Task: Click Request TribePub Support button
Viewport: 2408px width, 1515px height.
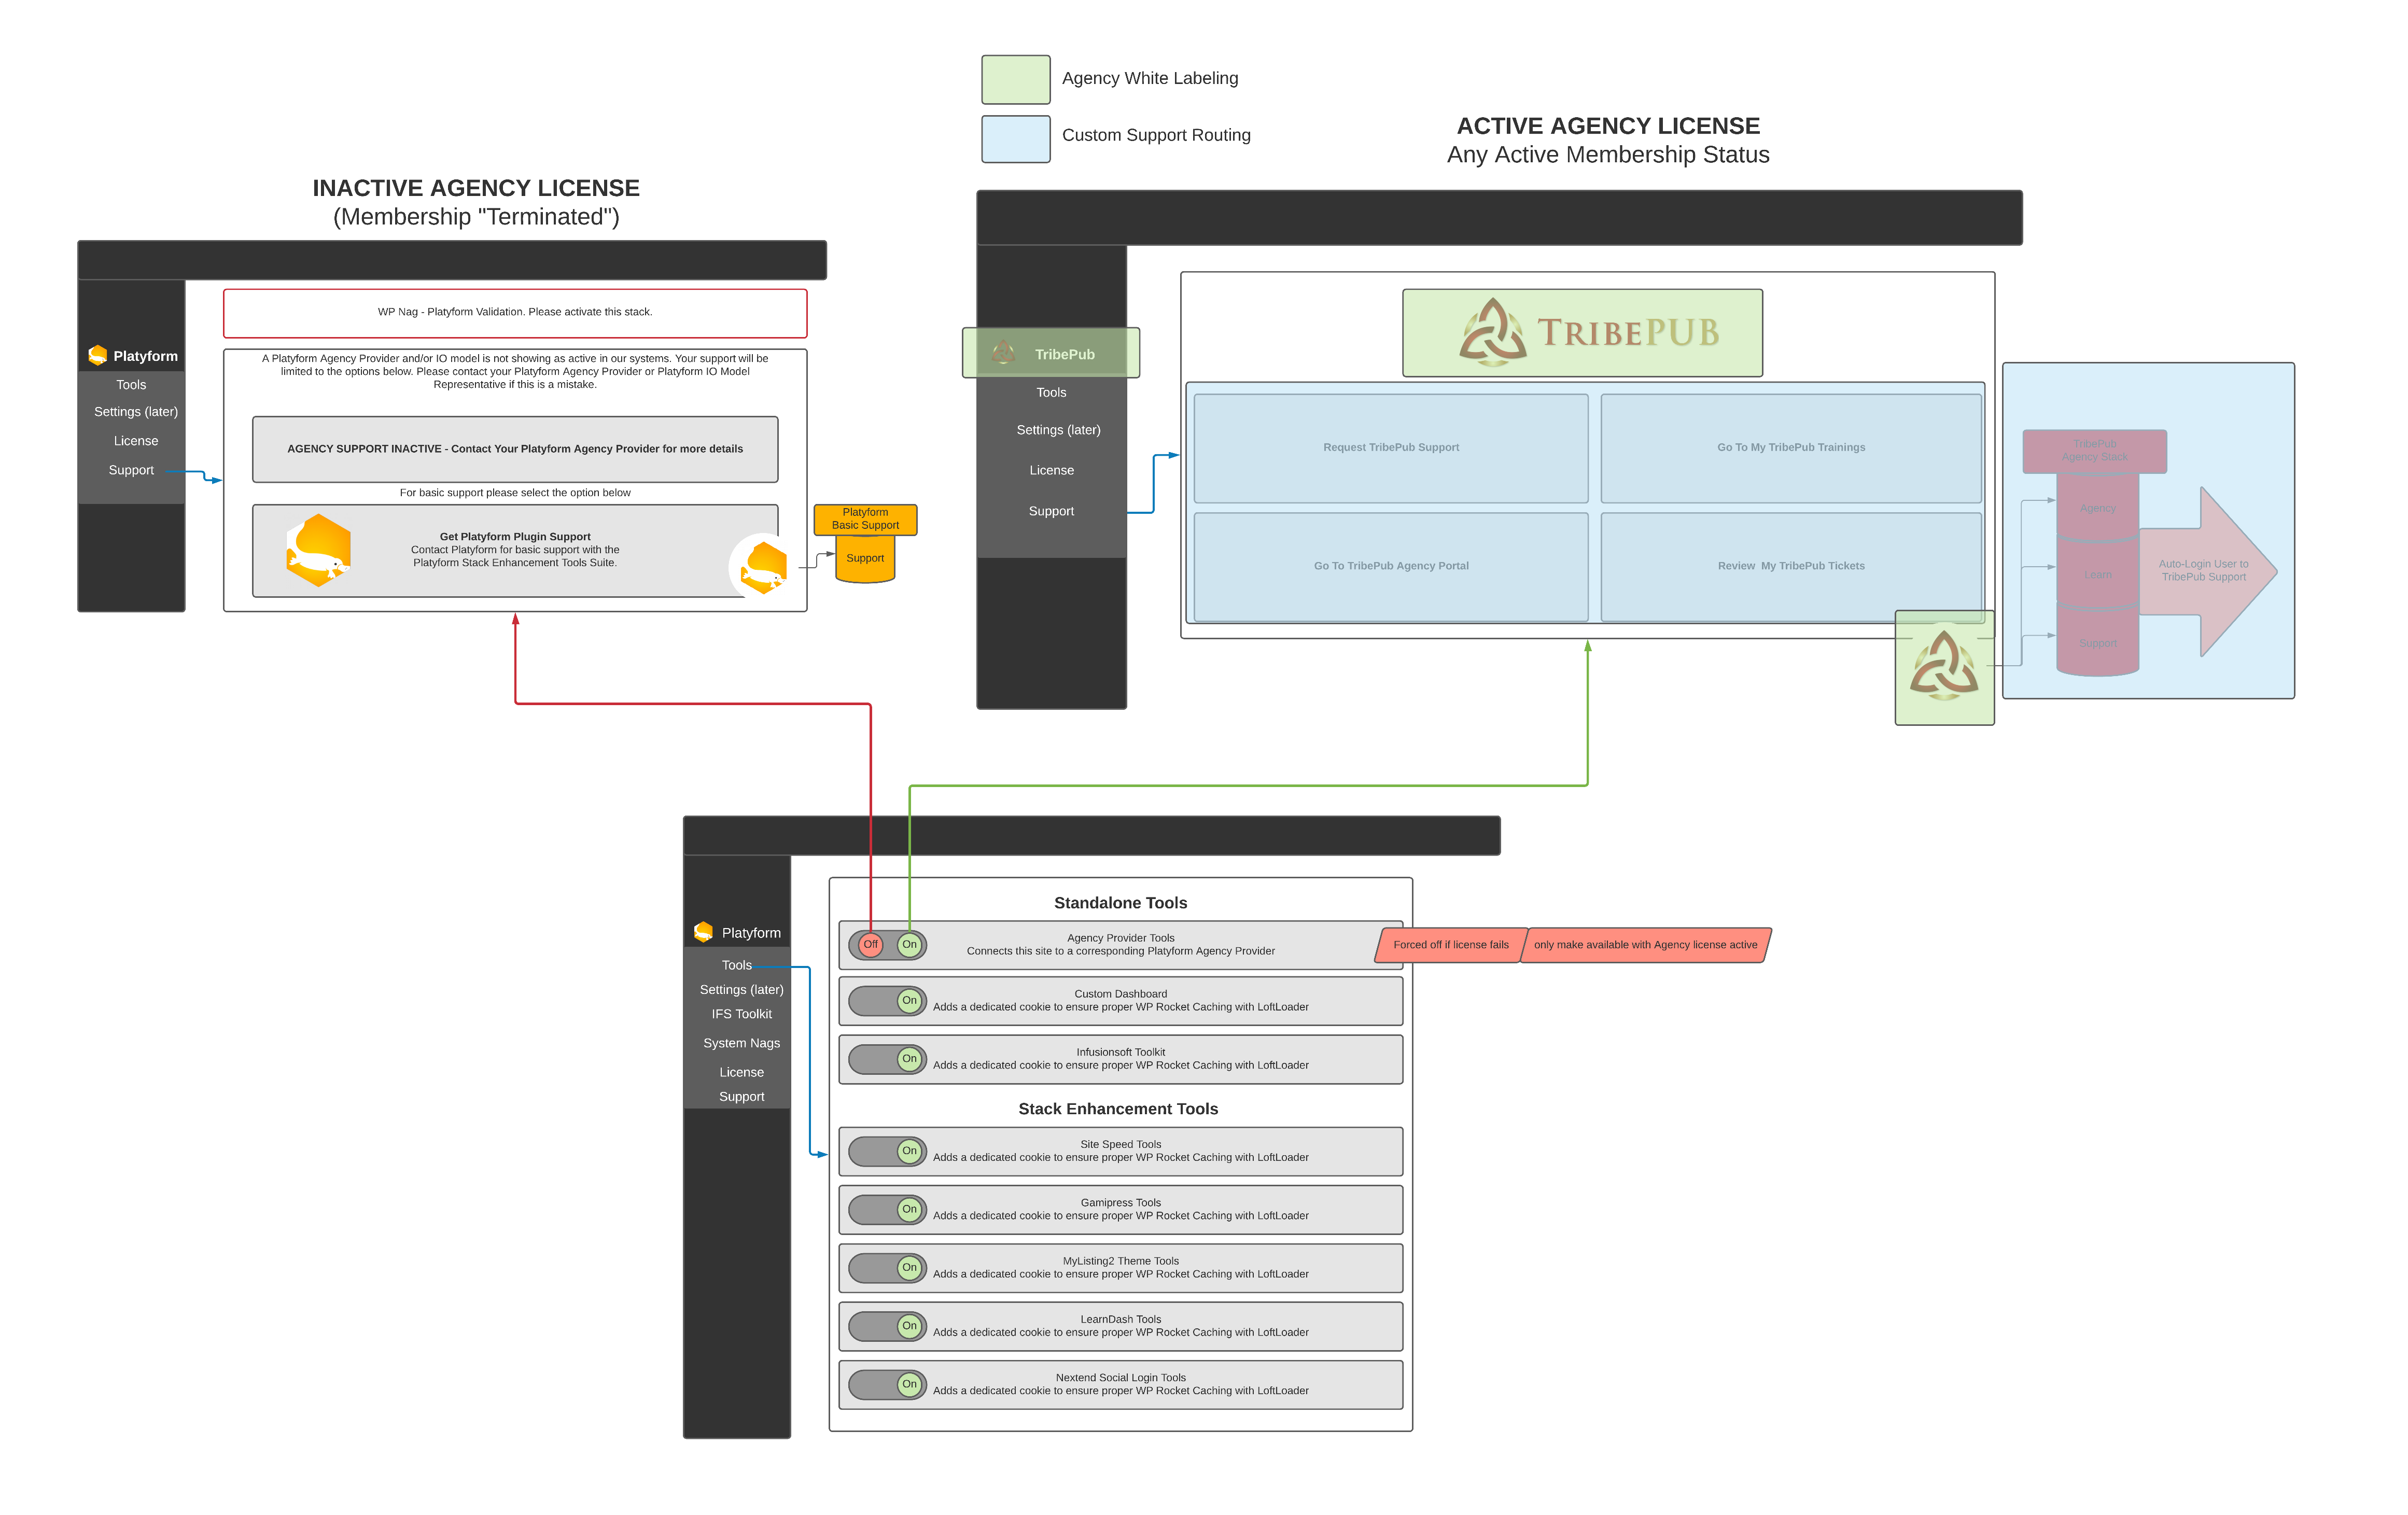Action: (1391, 448)
